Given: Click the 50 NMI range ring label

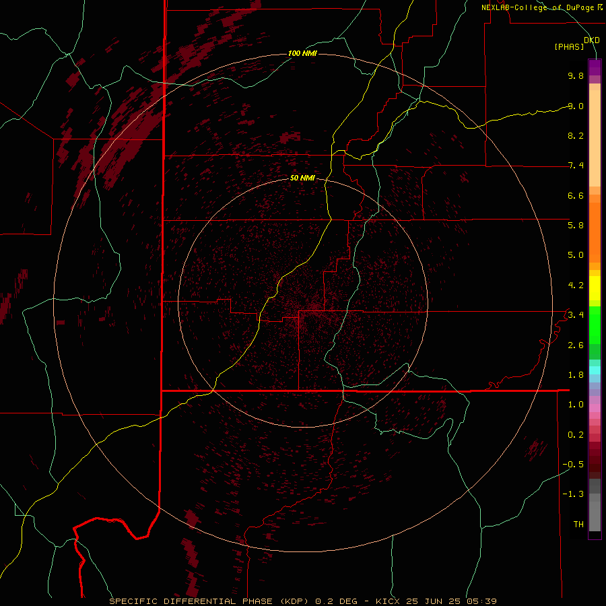Looking at the screenshot, I should 302,178.
